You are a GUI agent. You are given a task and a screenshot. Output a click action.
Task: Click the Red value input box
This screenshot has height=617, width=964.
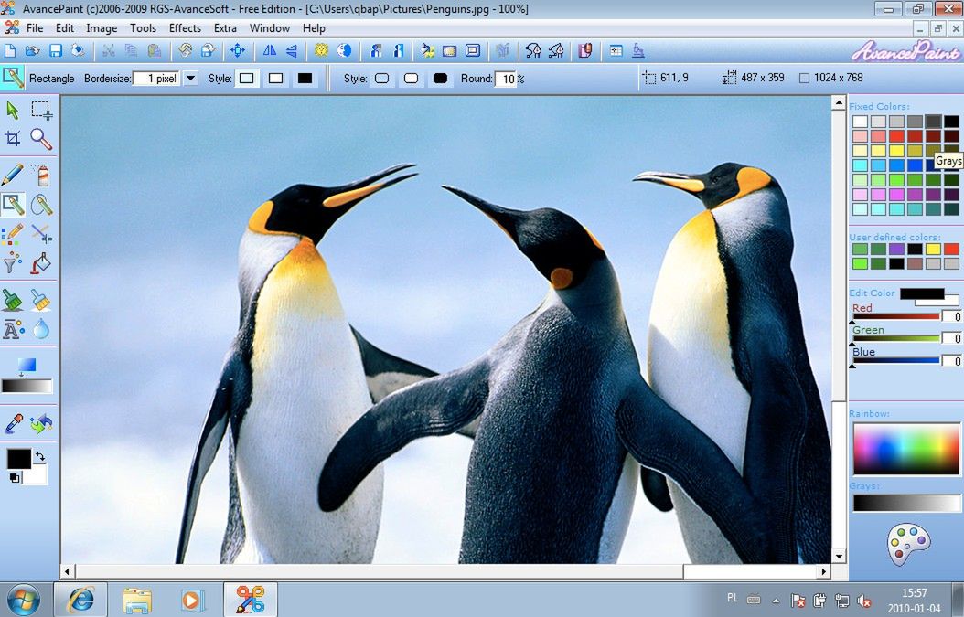(x=952, y=316)
